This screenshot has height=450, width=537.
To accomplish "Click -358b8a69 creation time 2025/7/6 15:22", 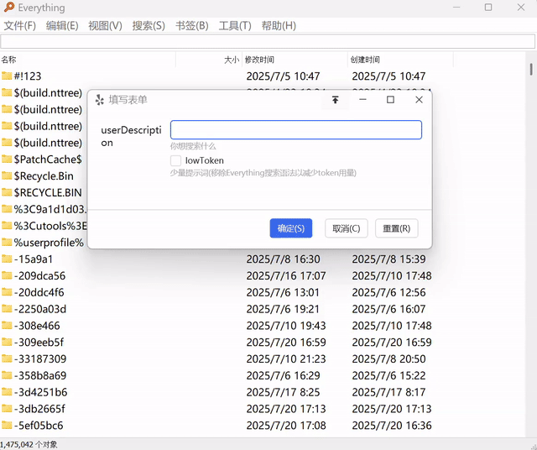I will point(388,375).
